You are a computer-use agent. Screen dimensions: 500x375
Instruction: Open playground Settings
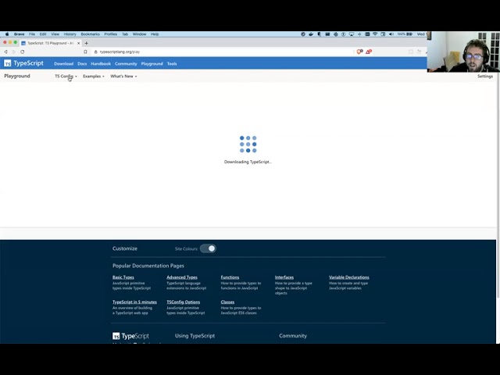tap(485, 77)
